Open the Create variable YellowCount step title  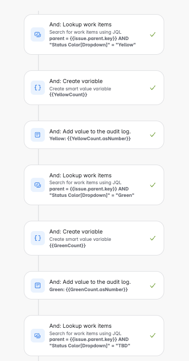point(76,81)
